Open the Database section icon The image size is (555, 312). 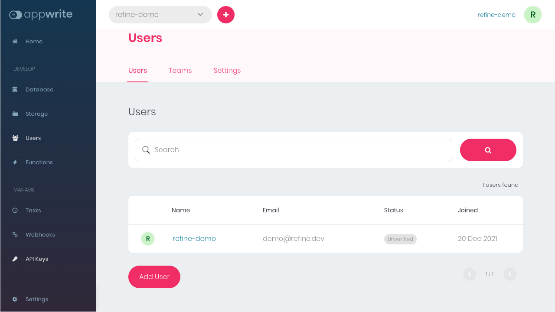(15, 90)
